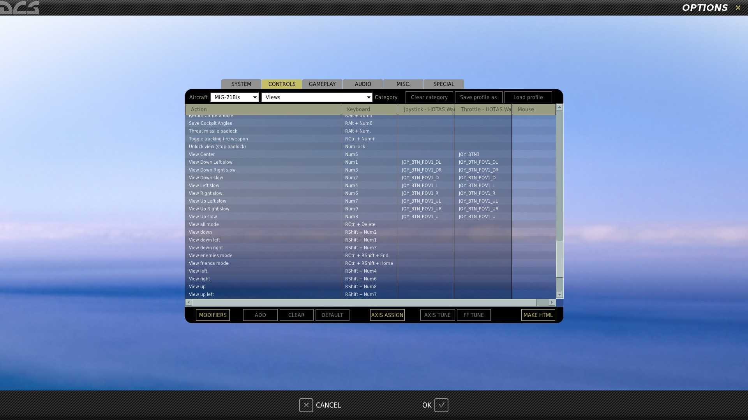Viewport: 748px width, 420px height.
Task: Switch to the AUDIO tab
Action: coord(363,84)
